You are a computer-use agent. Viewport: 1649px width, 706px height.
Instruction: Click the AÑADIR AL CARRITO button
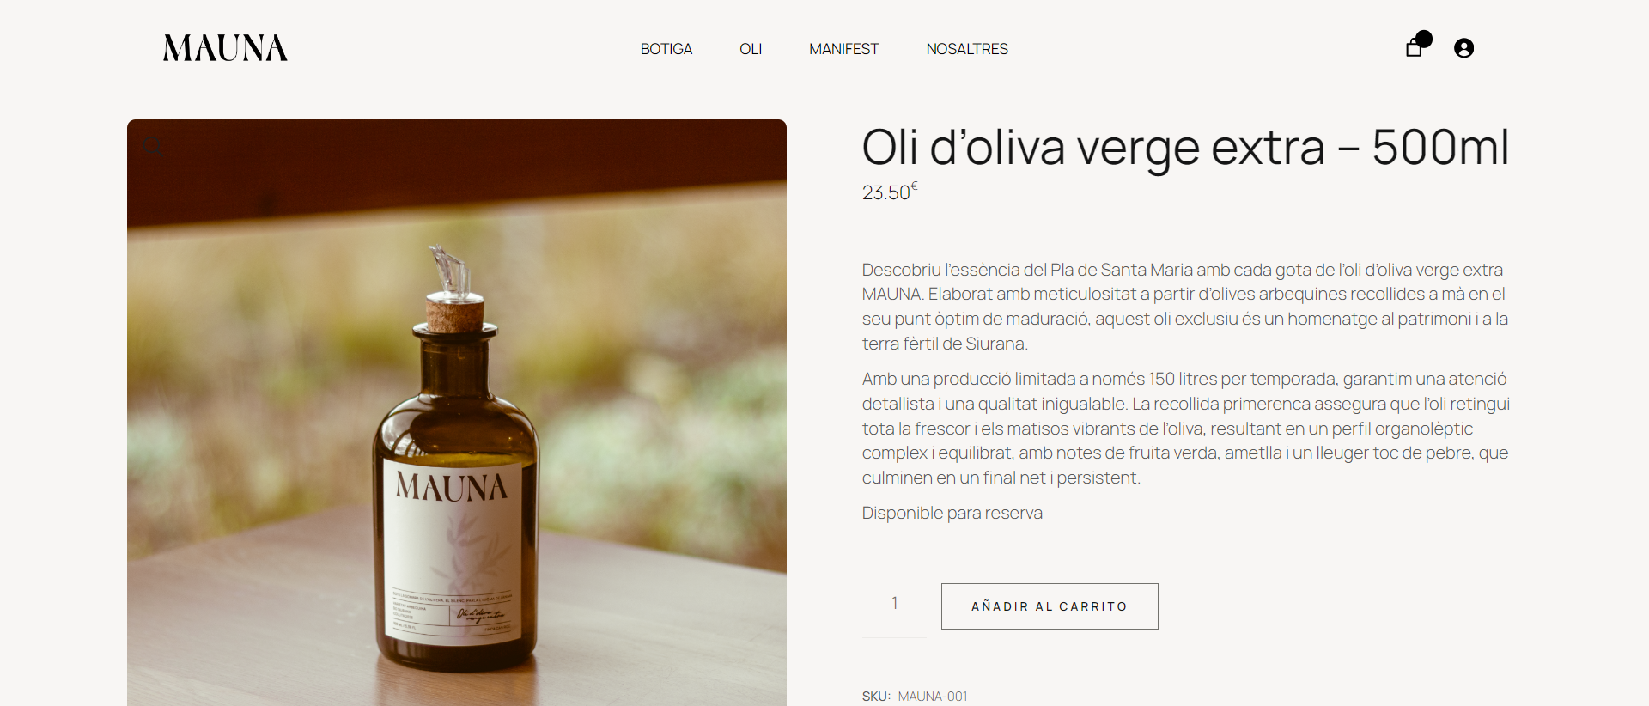[1050, 606]
